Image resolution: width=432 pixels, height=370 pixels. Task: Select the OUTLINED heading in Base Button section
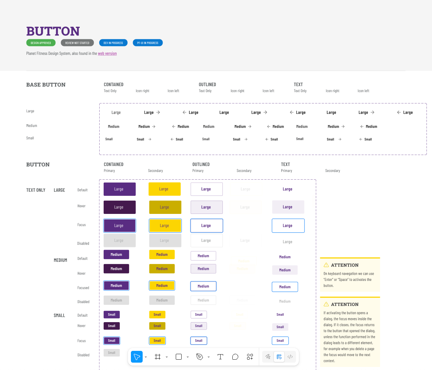tap(207, 84)
